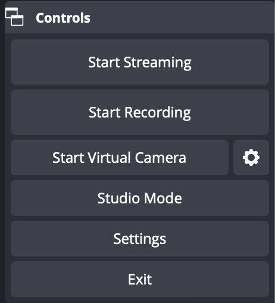Click the window icon left of Controls

(x=14, y=17)
